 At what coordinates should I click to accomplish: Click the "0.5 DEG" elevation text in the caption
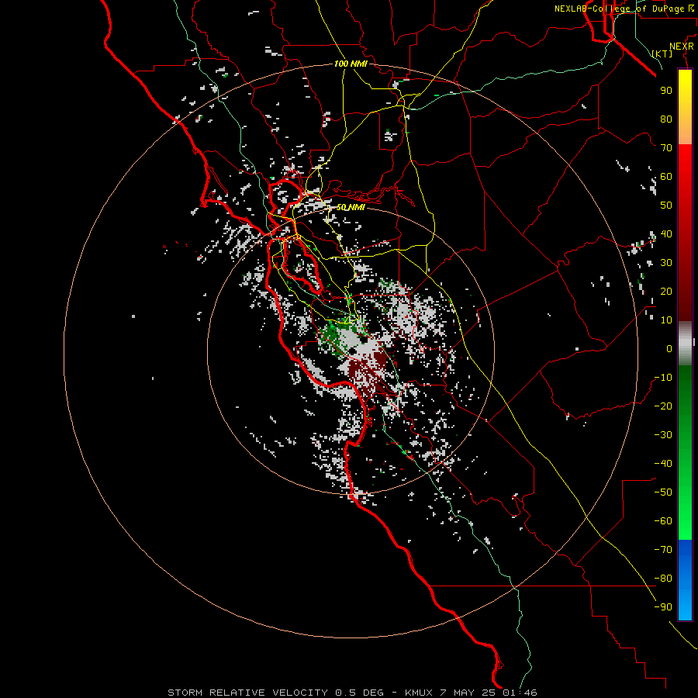[x=359, y=693]
